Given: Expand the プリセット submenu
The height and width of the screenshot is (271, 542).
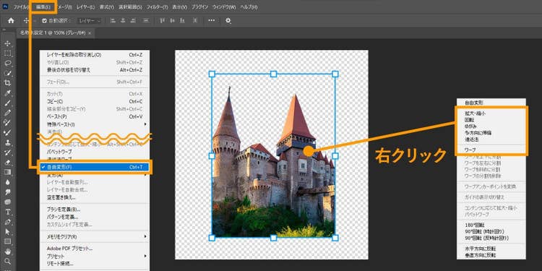Looking at the screenshot, I should pos(94,256).
